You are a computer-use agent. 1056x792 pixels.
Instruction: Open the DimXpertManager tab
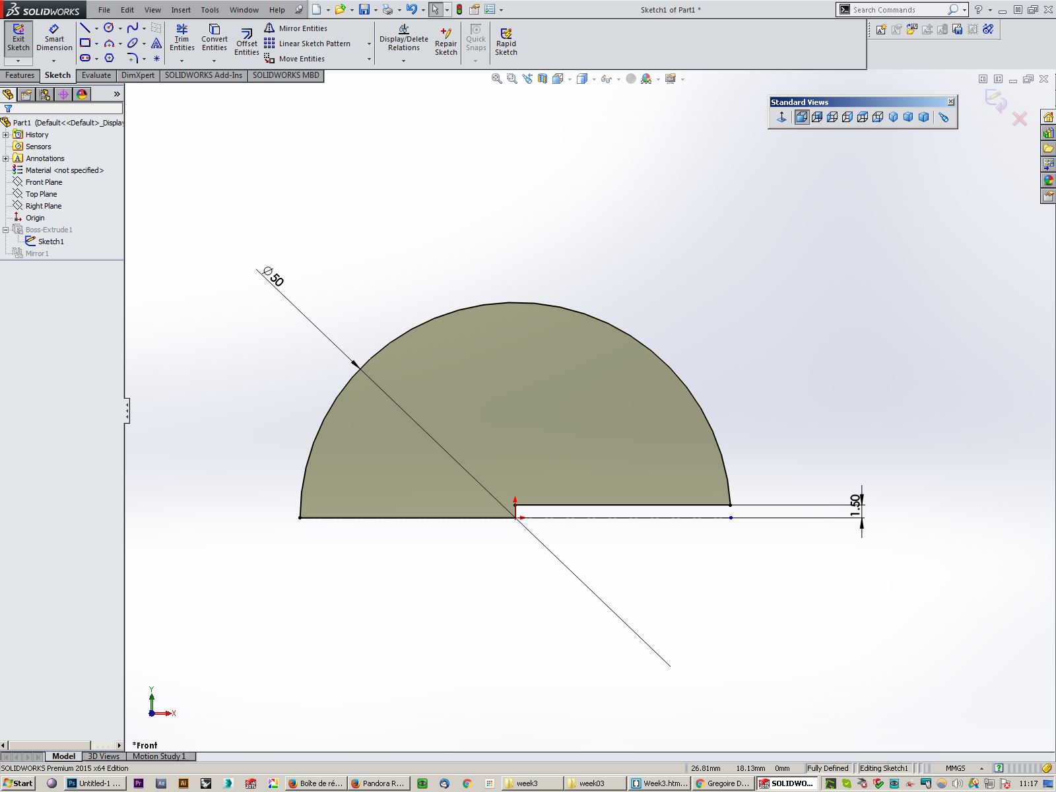(x=63, y=94)
